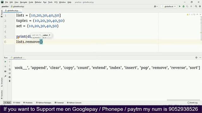Open IDE settings gear in top toolbar
Screen dimensions: 202x113
[200, 6]
